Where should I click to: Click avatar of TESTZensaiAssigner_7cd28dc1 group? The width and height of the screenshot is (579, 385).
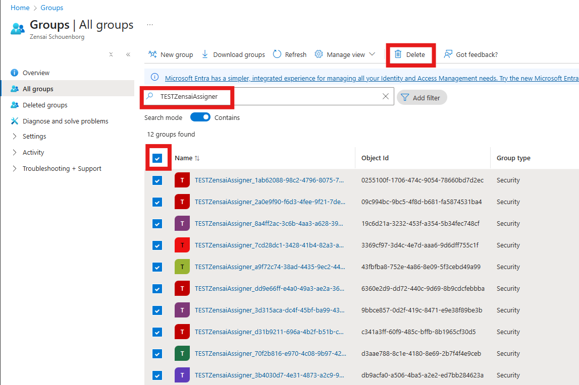coord(182,245)
